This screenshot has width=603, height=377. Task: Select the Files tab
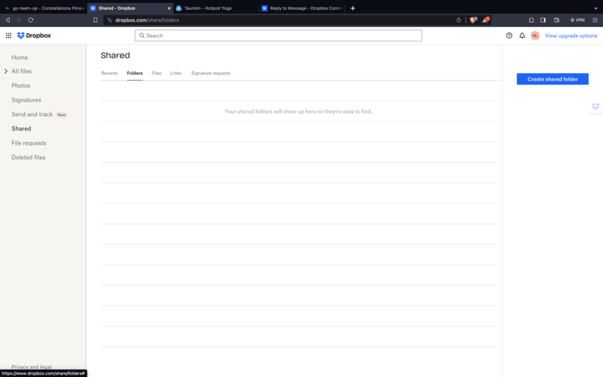coord(156,73)
